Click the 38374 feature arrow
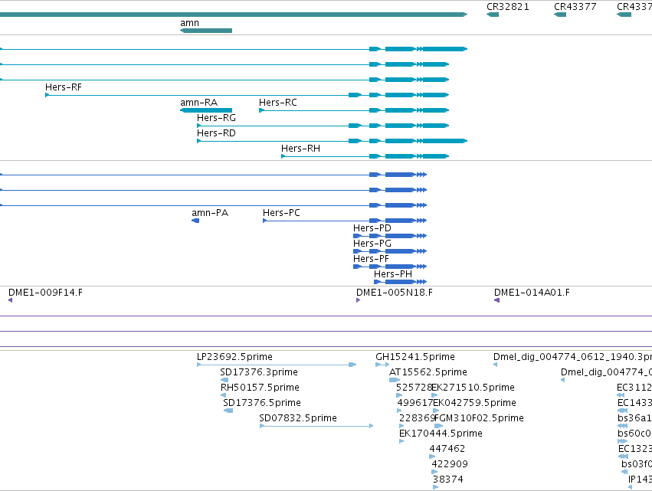652x491 pixels. [435, 487]
